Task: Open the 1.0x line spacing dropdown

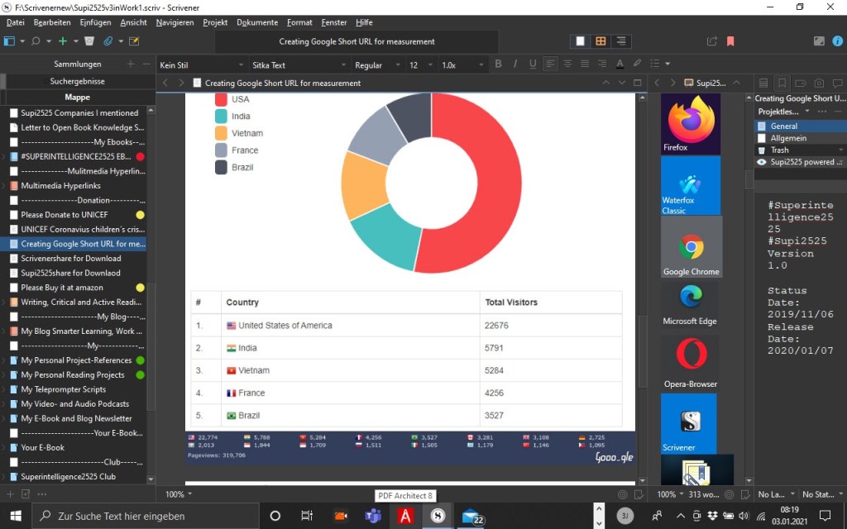Action: [457, 65]
